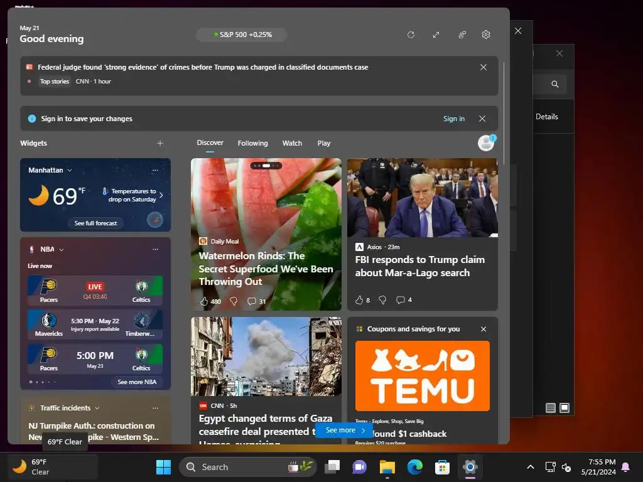The height and width of the screenshot is (482, 643).
Task: Open the Chat app in taskbar
Action: (360, 467)
